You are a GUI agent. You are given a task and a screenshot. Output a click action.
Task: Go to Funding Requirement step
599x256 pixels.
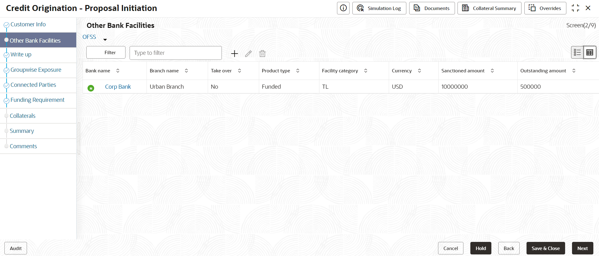(37, 100)
